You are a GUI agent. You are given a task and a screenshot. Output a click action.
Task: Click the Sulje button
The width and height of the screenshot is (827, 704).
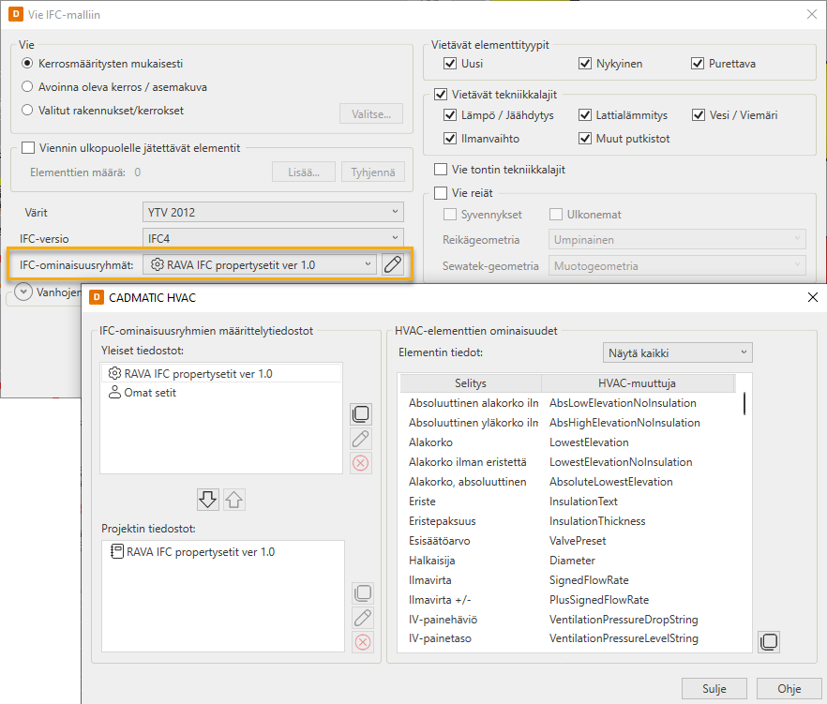point(714,689)
